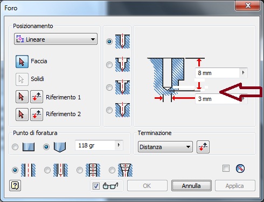This screenshot has width=264, height=202.
Task: Toggle the preview checkbox beside glasses
Action: (96, 186)
